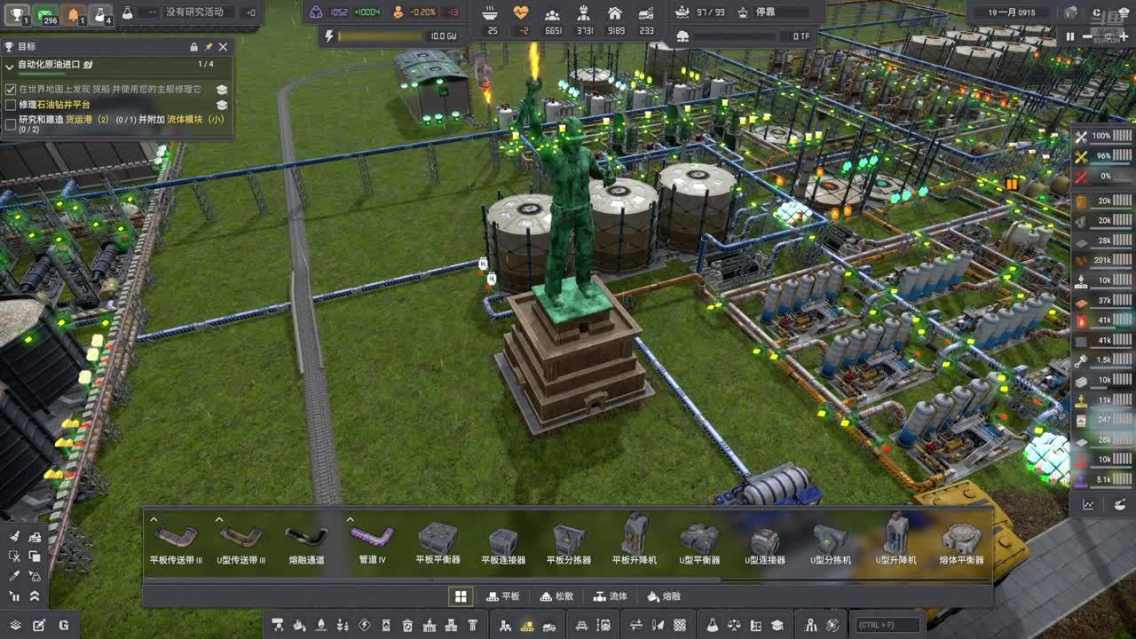Screen dimensions: 1136x639
Task: Pick the 平板分拣器 sorter building
Action: click(x=568, y=541)
